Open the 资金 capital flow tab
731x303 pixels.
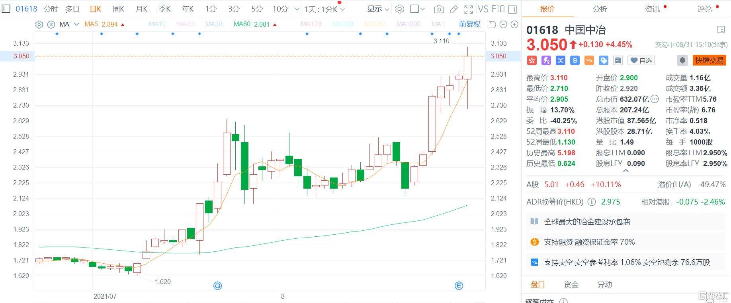(x=571, y=284)
